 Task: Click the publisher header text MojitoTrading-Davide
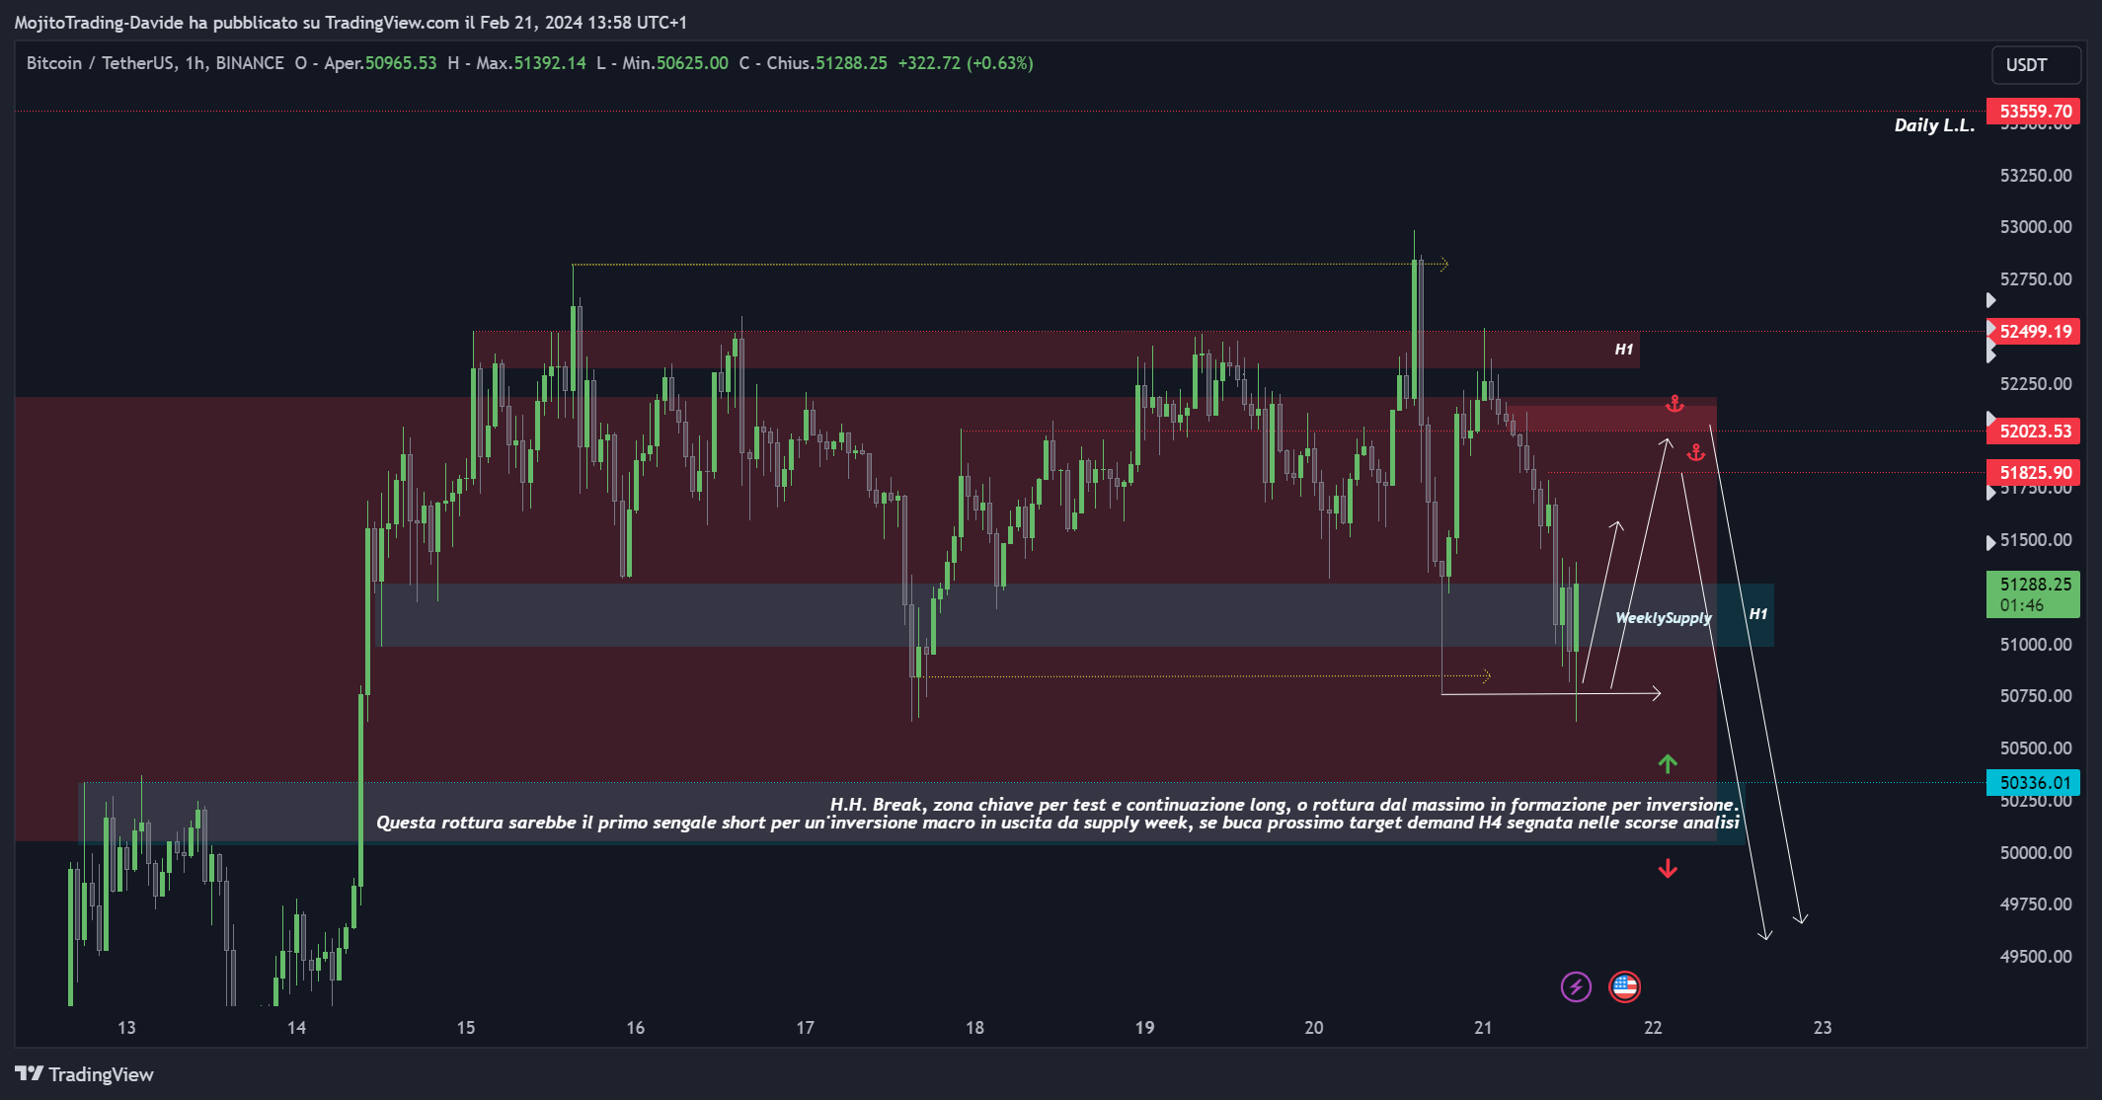(x=99, y=23)
